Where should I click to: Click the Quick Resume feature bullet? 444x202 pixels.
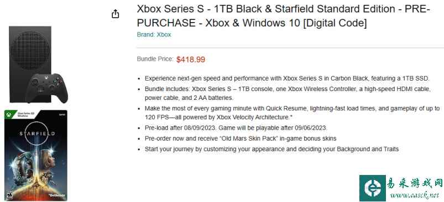coord(292,113)
